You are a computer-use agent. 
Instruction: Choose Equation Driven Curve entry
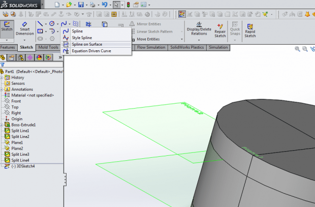pyautogui.click(x=96, y=51)
